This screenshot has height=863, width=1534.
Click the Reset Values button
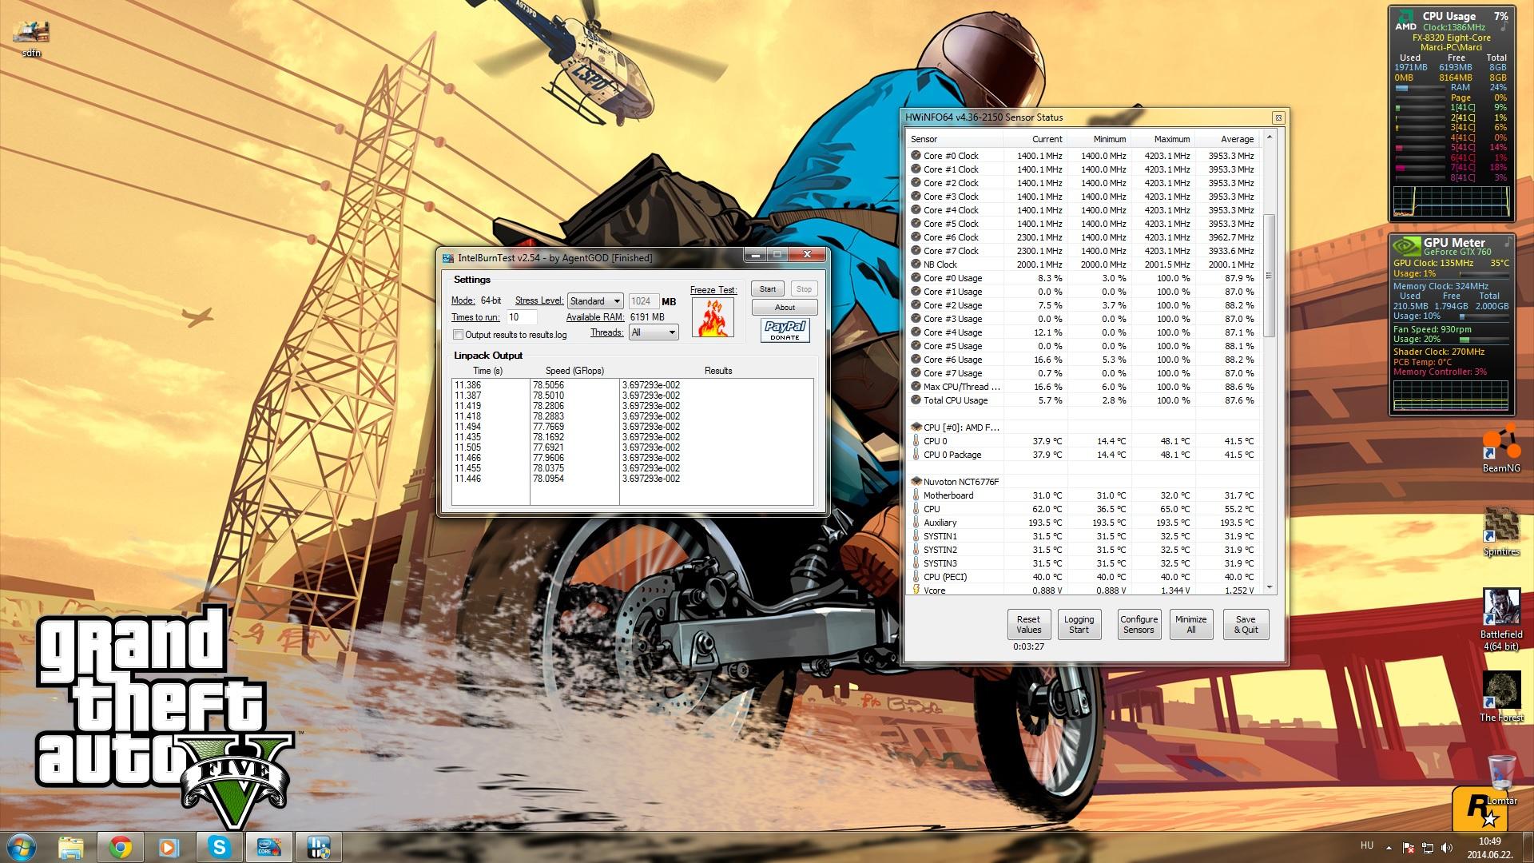pos(1028,624)
